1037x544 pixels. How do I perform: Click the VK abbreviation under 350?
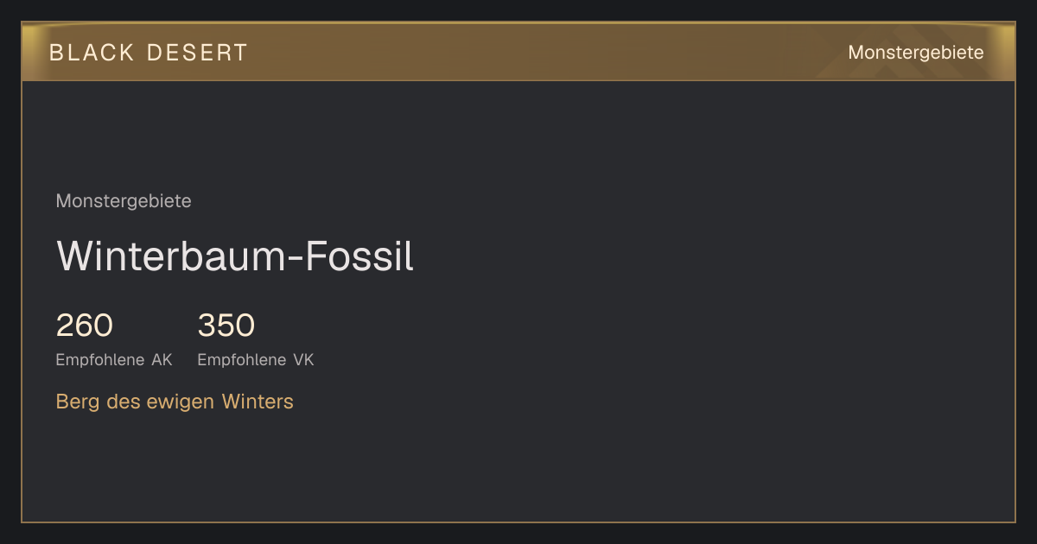click(x=304, y=360)
